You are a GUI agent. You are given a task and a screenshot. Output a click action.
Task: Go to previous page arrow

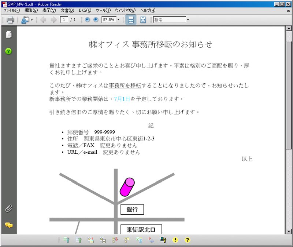tap(43, 20)
